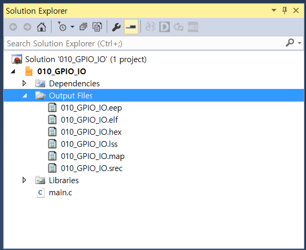Click the Collapse All toolbar icon

(x=83, y=27)
